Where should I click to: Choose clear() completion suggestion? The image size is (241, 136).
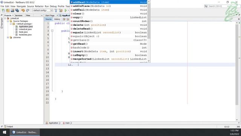tap(109, 14)
